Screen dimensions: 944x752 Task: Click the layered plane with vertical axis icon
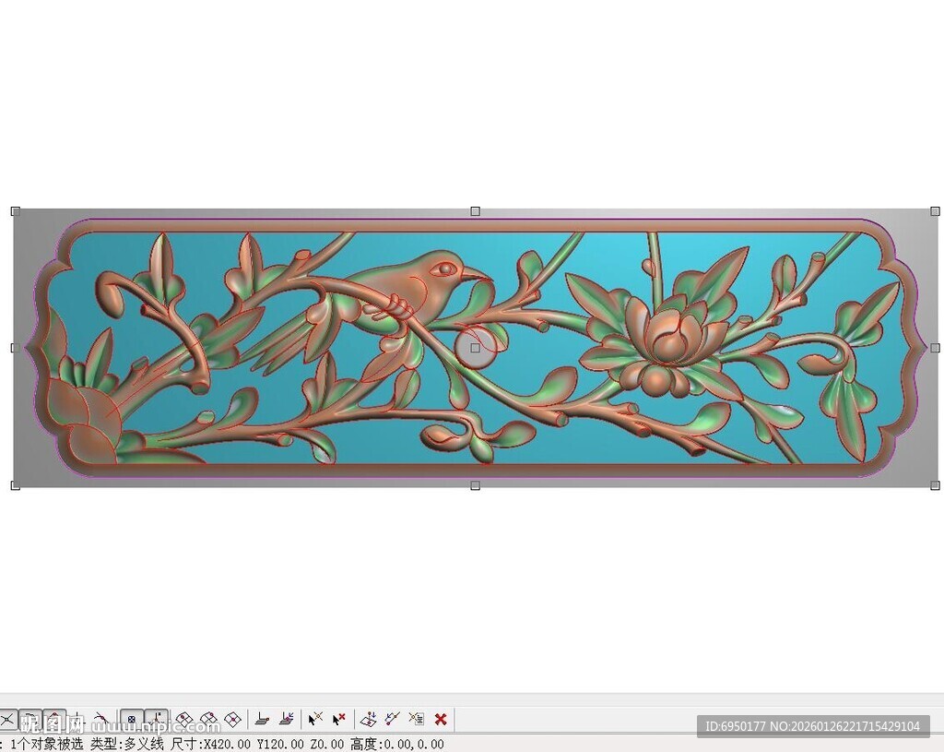[x=262, y=719]
